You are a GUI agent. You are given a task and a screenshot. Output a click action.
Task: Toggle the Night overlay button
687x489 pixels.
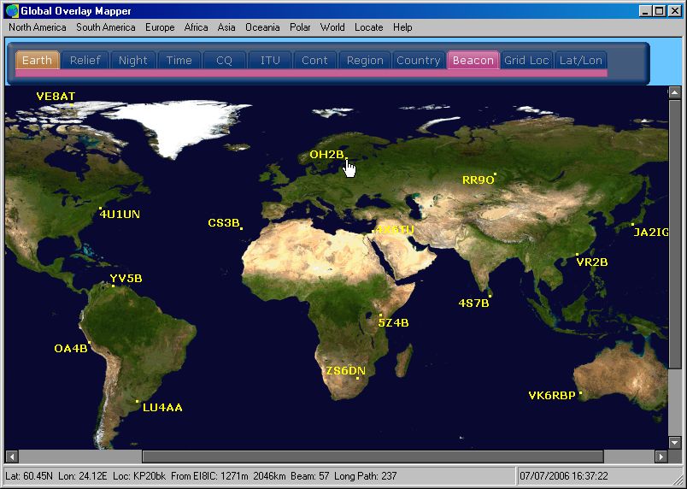click(132, 61)
